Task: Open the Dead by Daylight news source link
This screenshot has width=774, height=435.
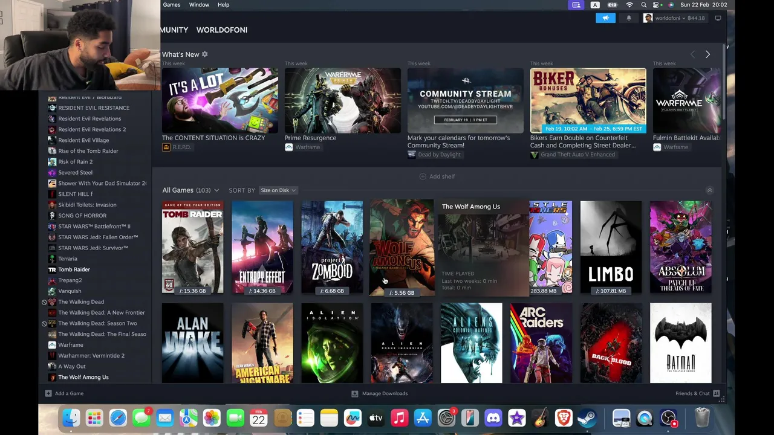Action: 434,155
